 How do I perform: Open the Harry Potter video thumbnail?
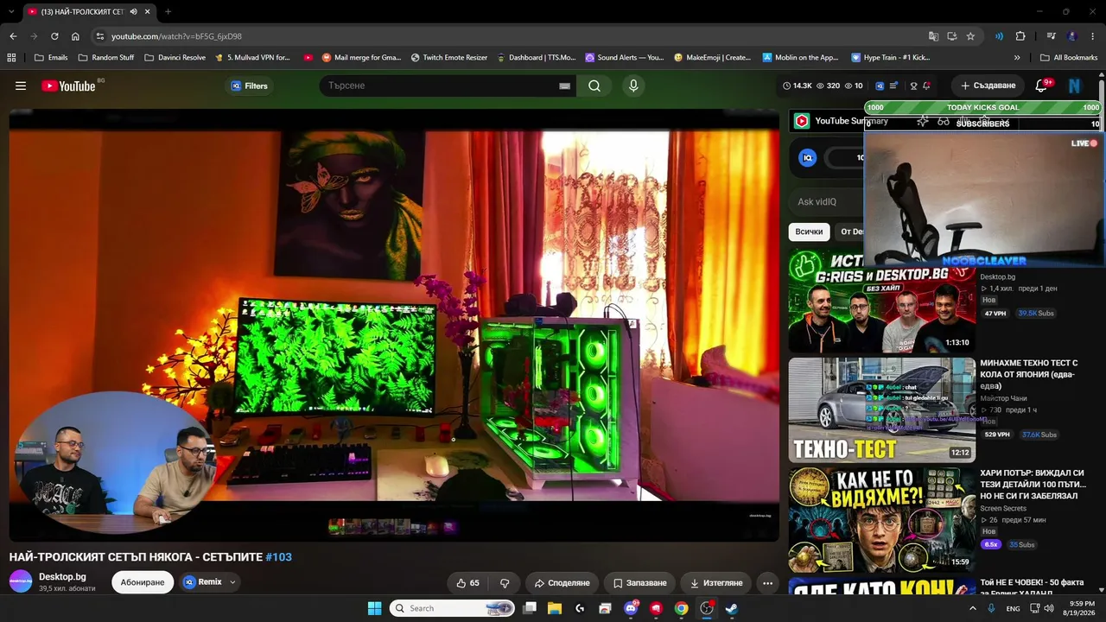pos(882,519)
